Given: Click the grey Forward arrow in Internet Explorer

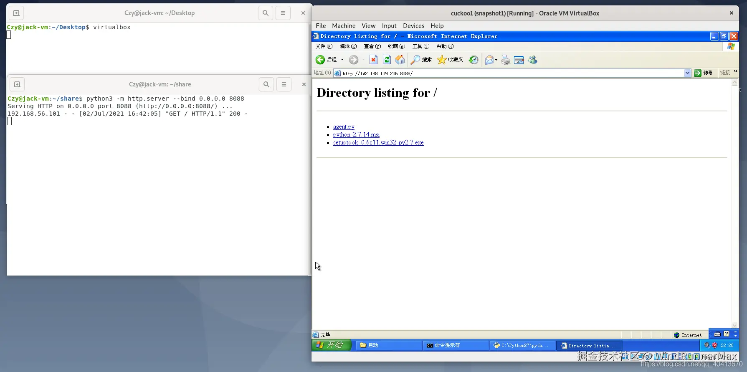Looking at the screenshot, I should coord(354,60).
